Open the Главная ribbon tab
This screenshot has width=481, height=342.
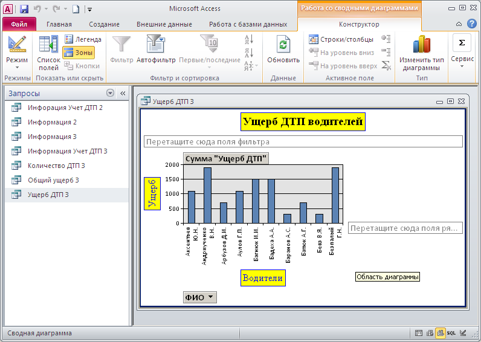point(59,24)
